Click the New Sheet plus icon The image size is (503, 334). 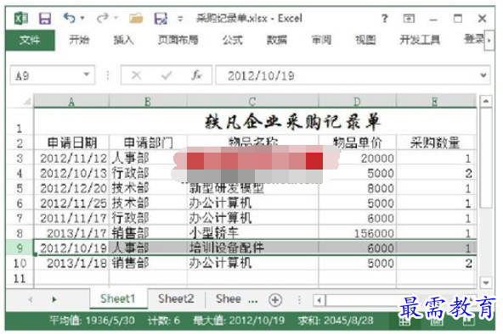coord(275,300)
